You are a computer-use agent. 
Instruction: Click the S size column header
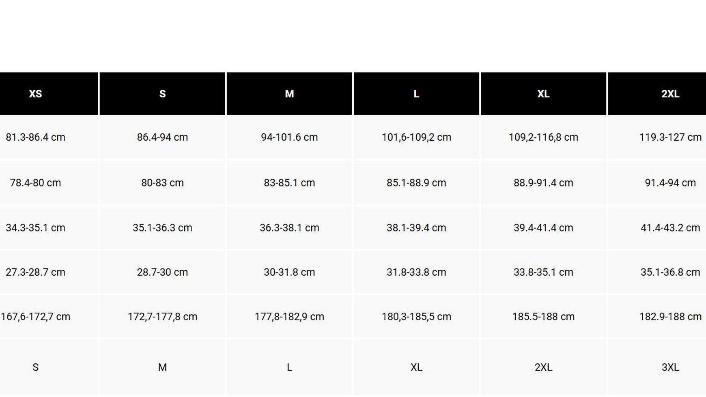162,94
